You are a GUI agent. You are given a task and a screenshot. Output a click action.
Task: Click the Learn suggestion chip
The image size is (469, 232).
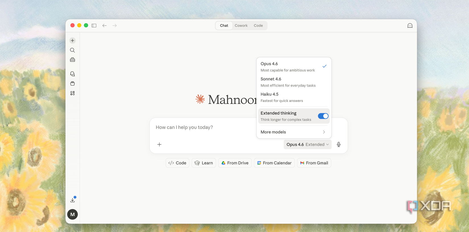(x=204, y=163)
